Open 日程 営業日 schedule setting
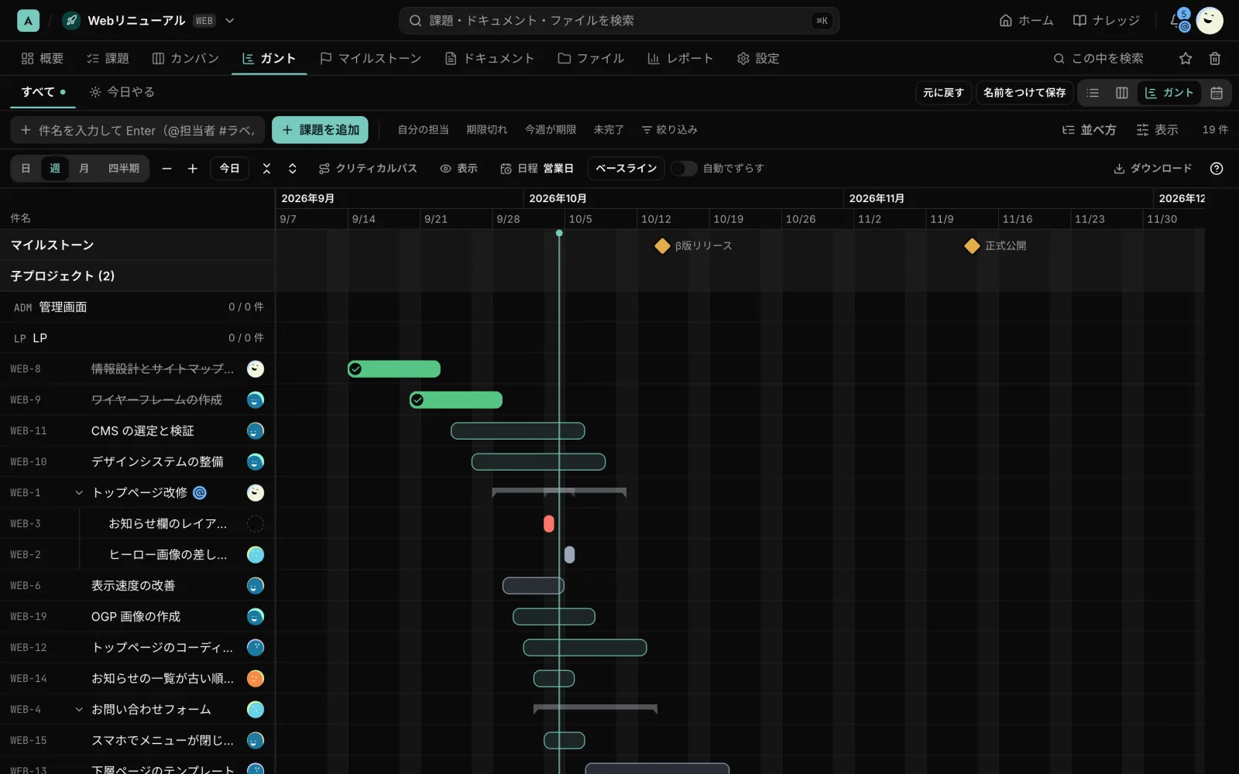 pyautogui.click(x=537, y=169)
